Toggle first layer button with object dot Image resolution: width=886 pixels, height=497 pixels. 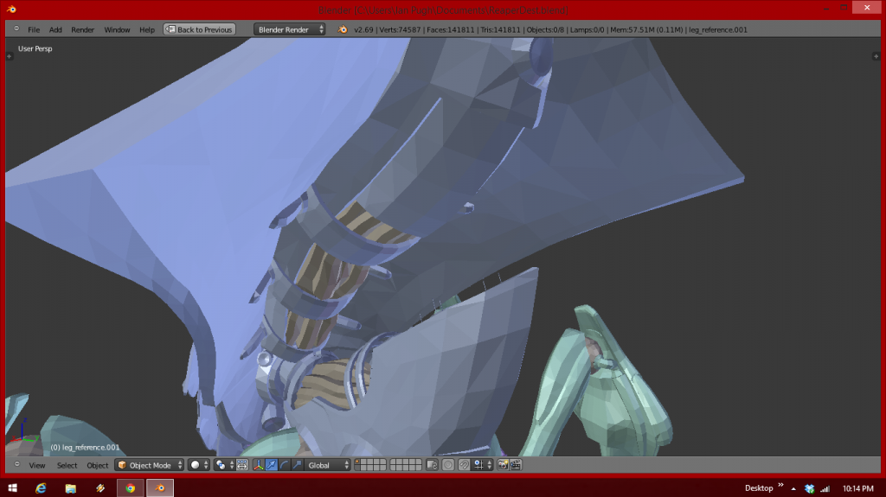(358, 462)
